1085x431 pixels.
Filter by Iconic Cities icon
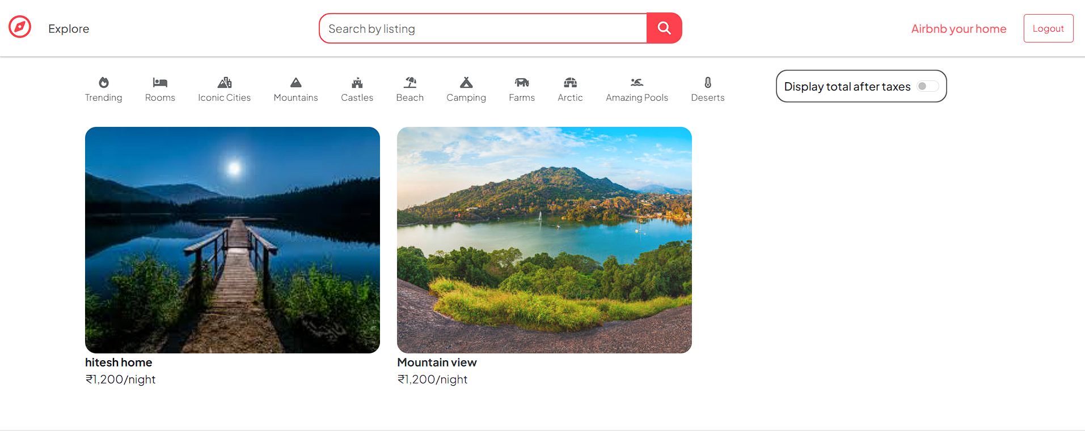coord(225,83)
